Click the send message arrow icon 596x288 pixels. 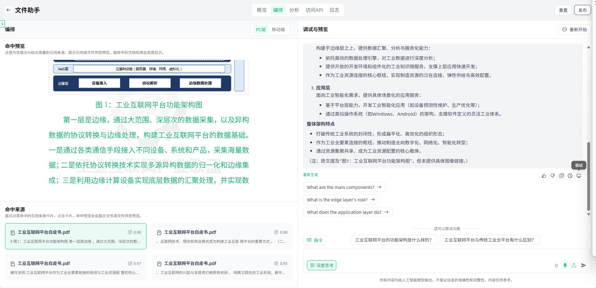tap(584, 265)
